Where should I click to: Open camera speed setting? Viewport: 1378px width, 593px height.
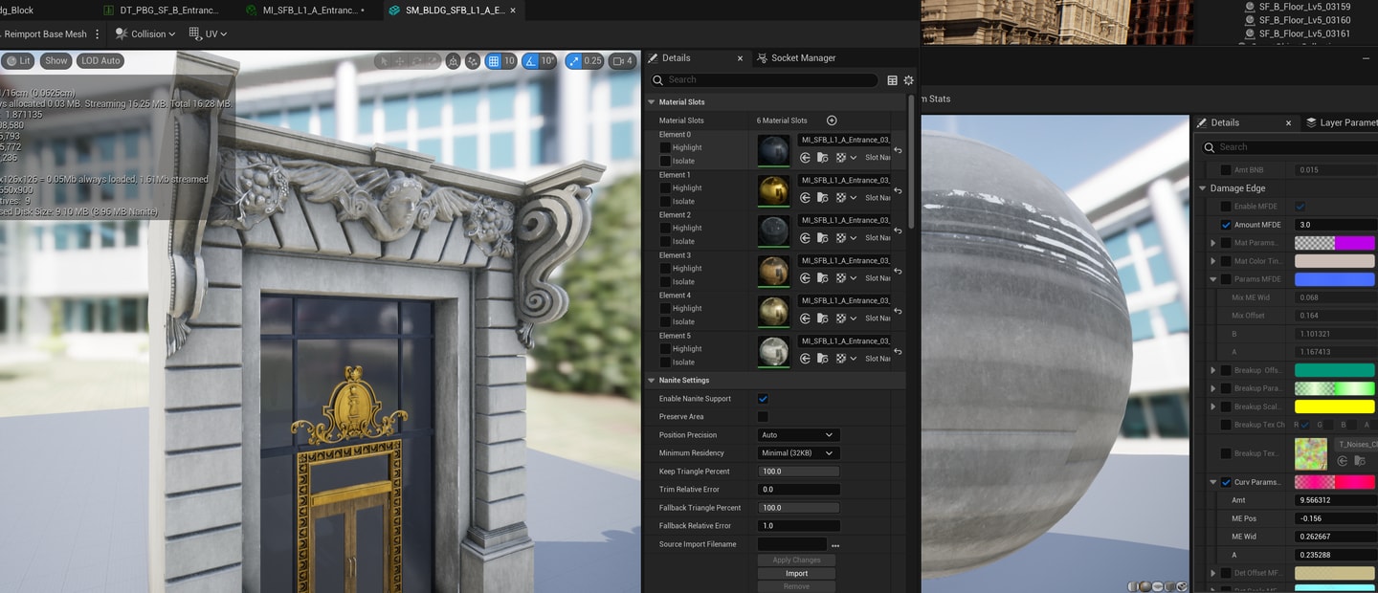click(x=623, y=61)
